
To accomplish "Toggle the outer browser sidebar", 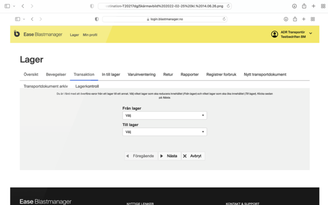I will pyautogui.click(x=7, y=6).
